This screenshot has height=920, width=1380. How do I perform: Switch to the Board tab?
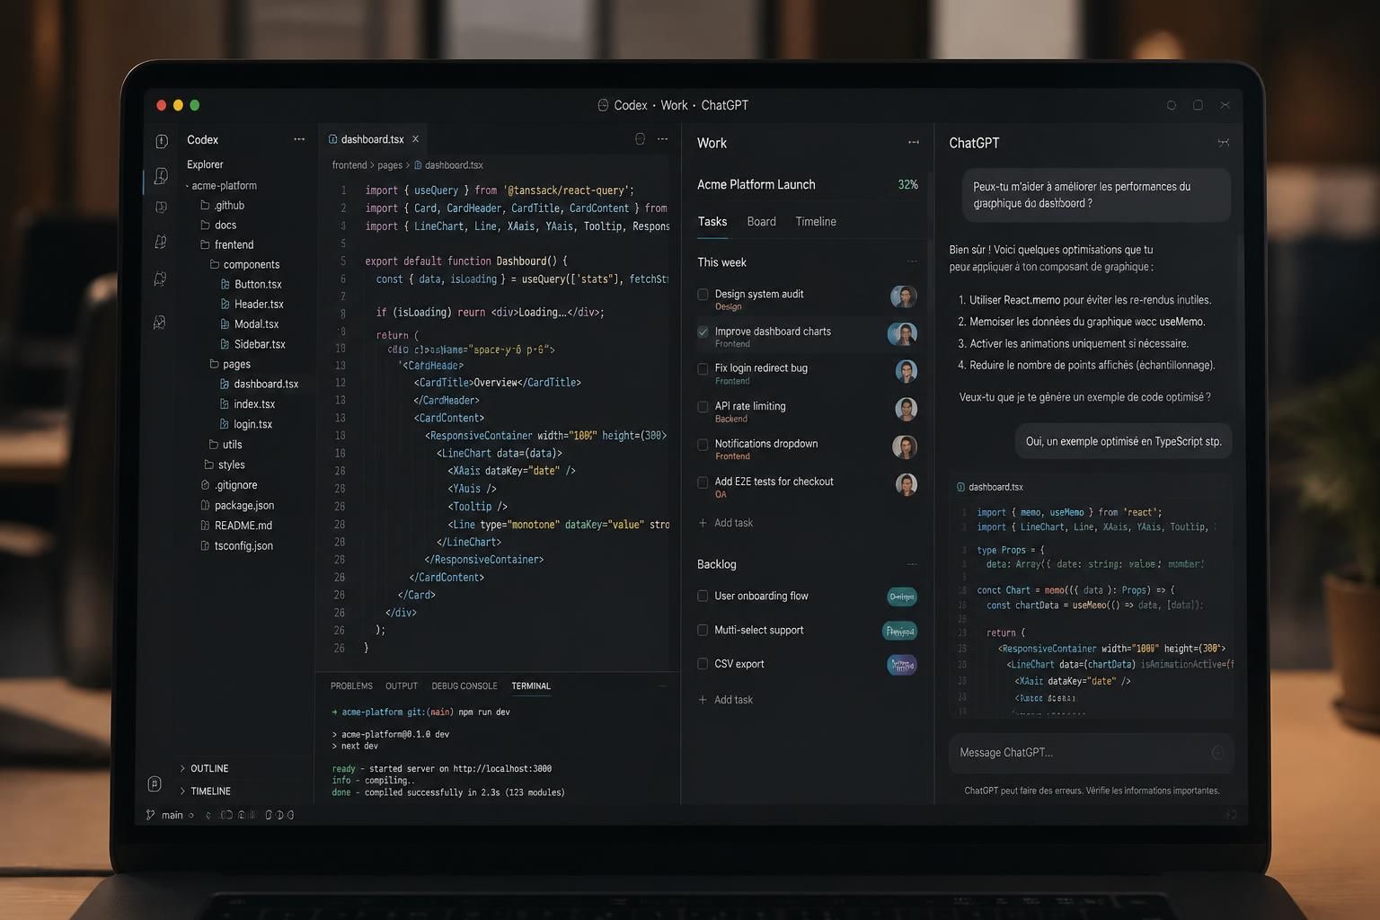761,222
